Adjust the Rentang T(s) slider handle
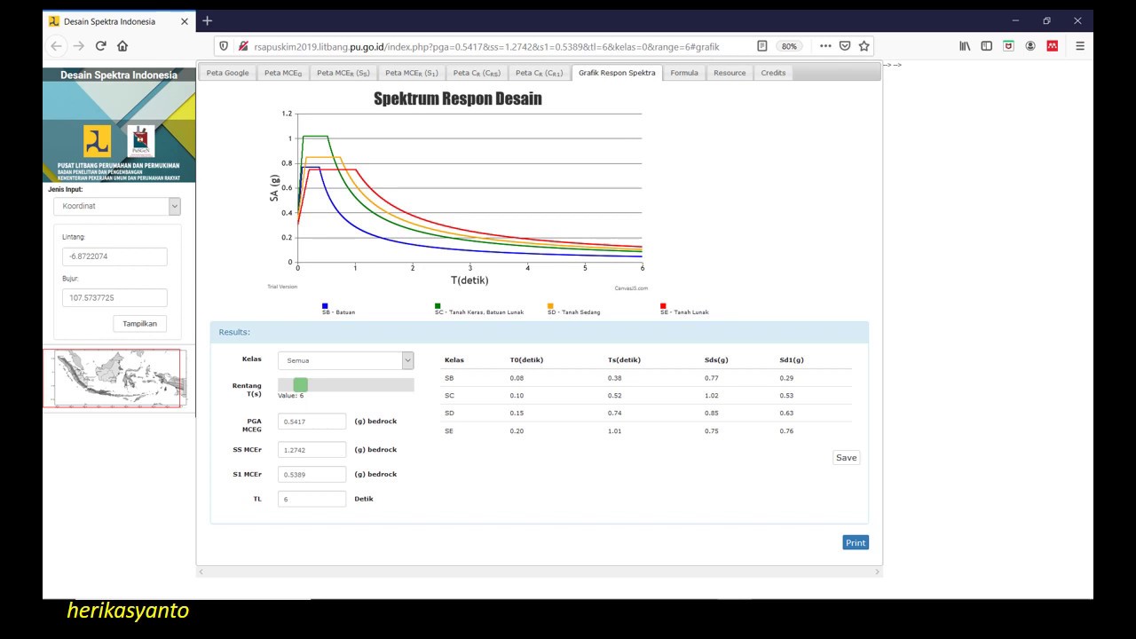Screen dimensions: 1136x639 point(300,384)
